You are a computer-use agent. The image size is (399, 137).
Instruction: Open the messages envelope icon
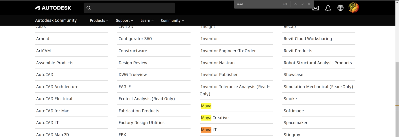316,8
